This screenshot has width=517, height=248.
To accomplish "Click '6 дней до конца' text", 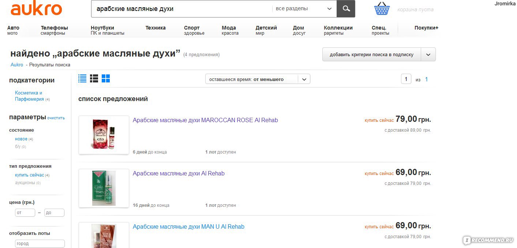I will pyautogui.click(x=150, y=152).
